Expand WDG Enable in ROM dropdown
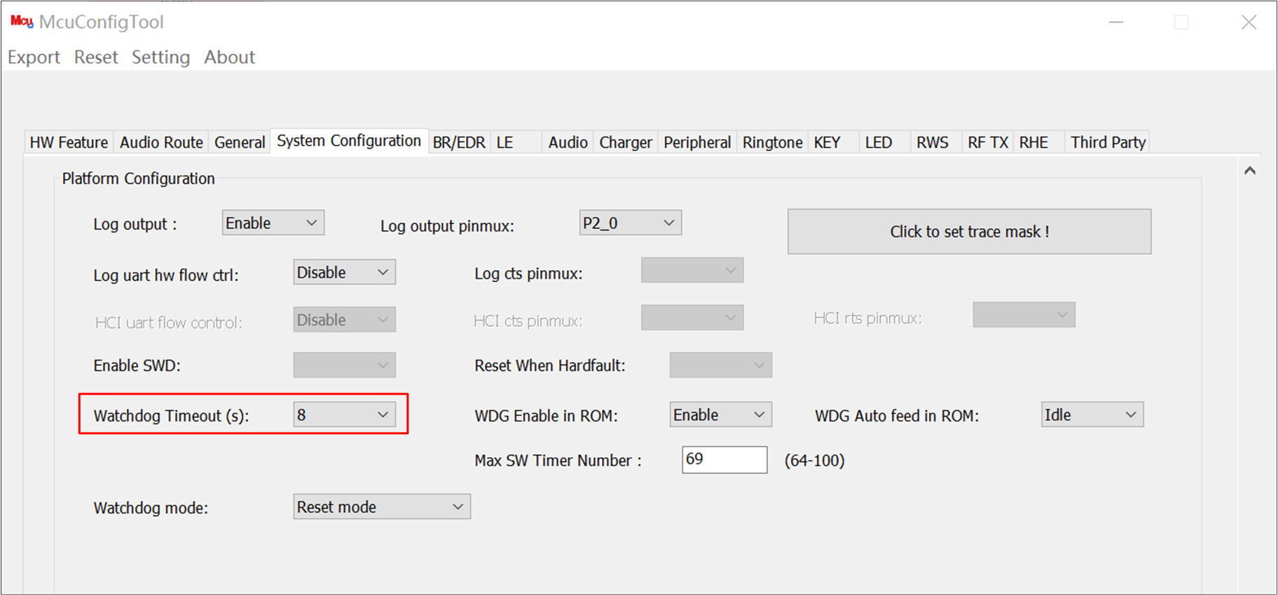 coord(720,415)
